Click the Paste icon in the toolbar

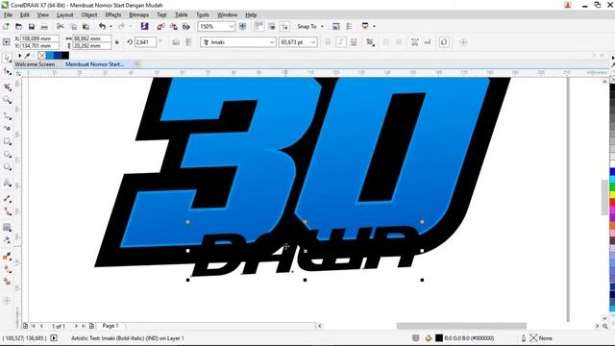[86, 26]
